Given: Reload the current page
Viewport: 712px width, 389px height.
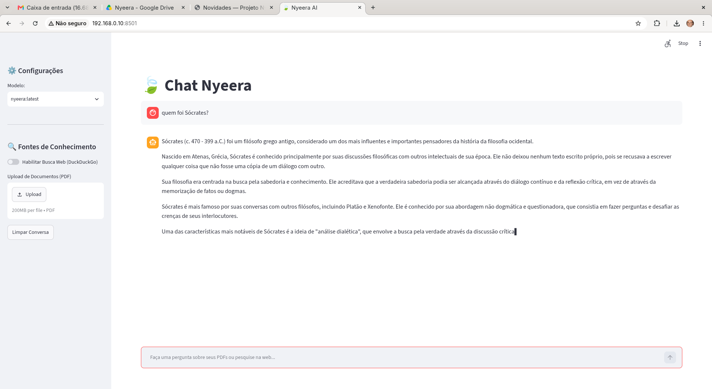Looking at the screenshot, I should (35, 23).
